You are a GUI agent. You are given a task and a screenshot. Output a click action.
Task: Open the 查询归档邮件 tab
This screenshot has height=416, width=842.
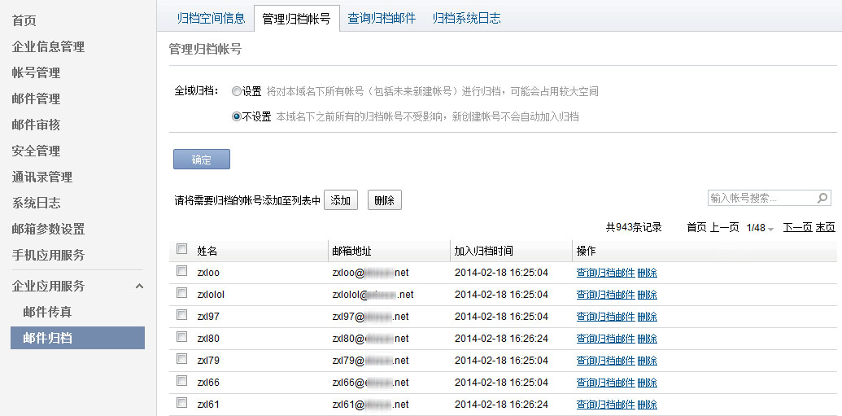click(x=382, y=18)
